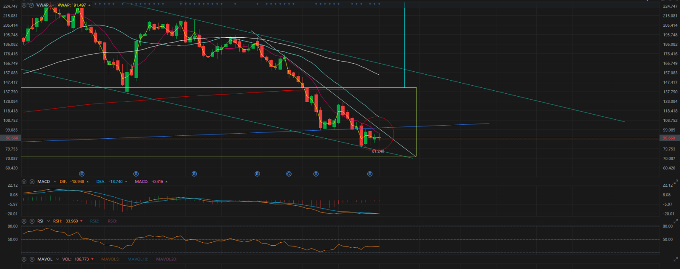Click the DEA value -18.740

pos(115,182)
